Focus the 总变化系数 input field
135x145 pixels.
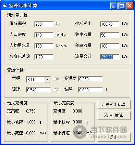point(44,57)
